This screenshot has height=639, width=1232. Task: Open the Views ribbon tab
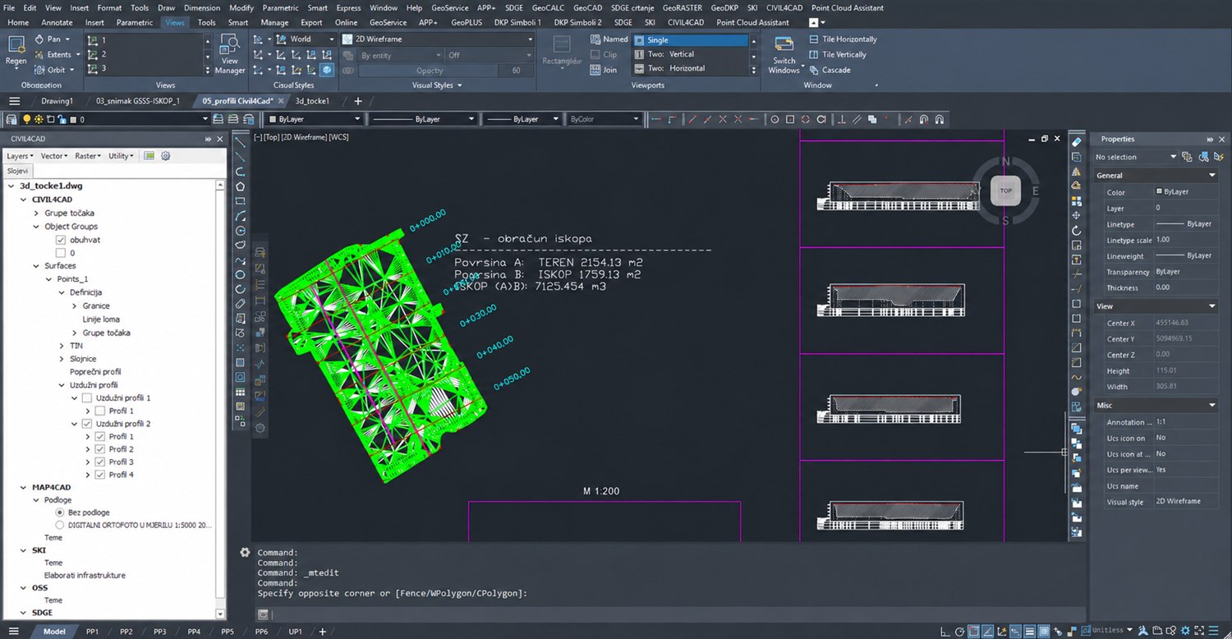click(174, 23)
